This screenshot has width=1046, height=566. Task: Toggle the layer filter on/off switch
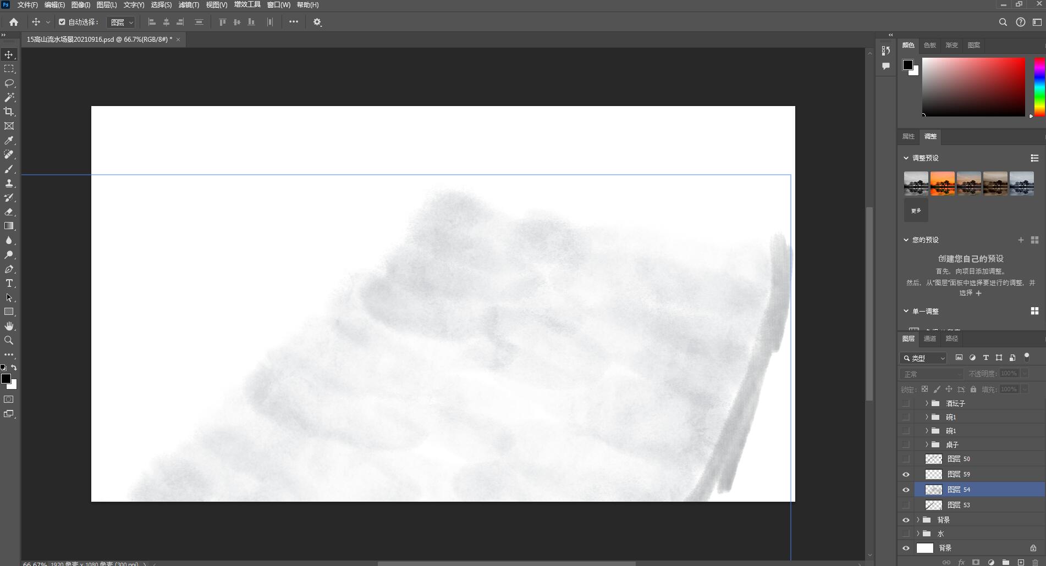coord(1026,357)
